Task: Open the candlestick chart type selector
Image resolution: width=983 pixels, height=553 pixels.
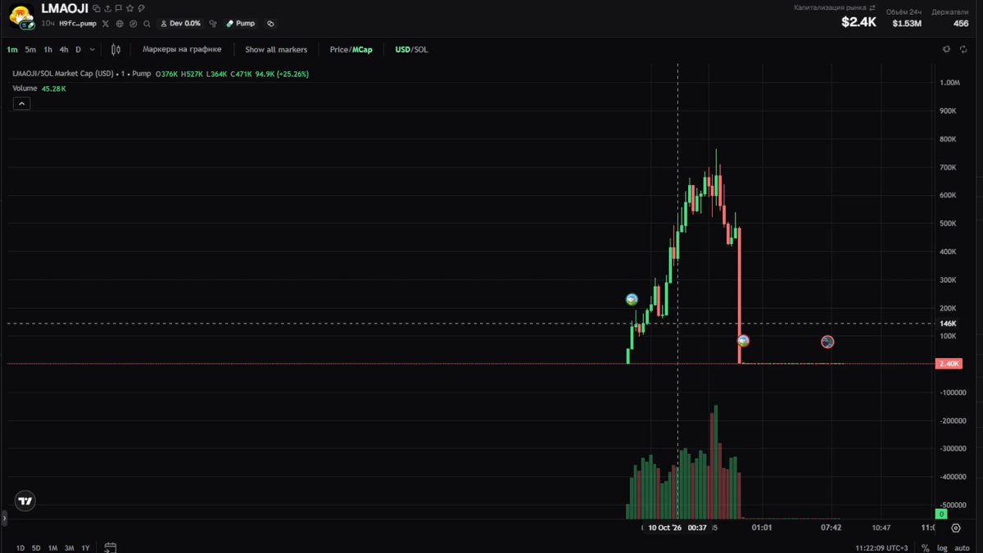Action: pyautogui.click(x=116, y=49)
